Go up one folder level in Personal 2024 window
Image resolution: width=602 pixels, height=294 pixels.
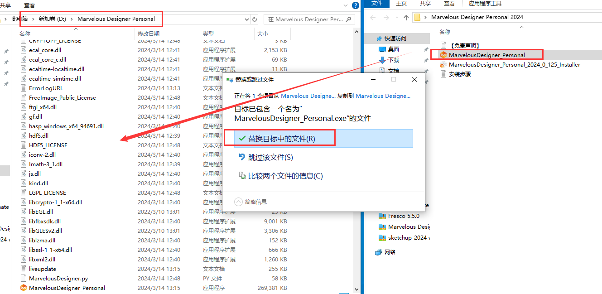pos(406,17)
